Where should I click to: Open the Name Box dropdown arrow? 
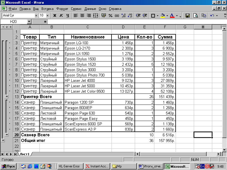point(29,22)
